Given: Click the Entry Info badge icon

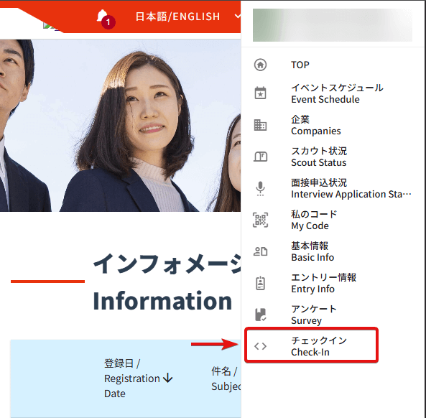Looking at the screenshot, I should point(260,283).
